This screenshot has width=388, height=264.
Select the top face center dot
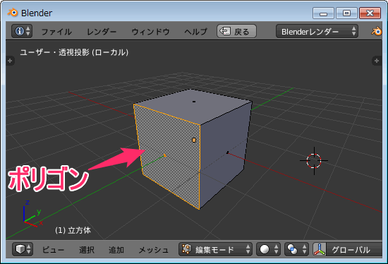(x=194, y=102)
